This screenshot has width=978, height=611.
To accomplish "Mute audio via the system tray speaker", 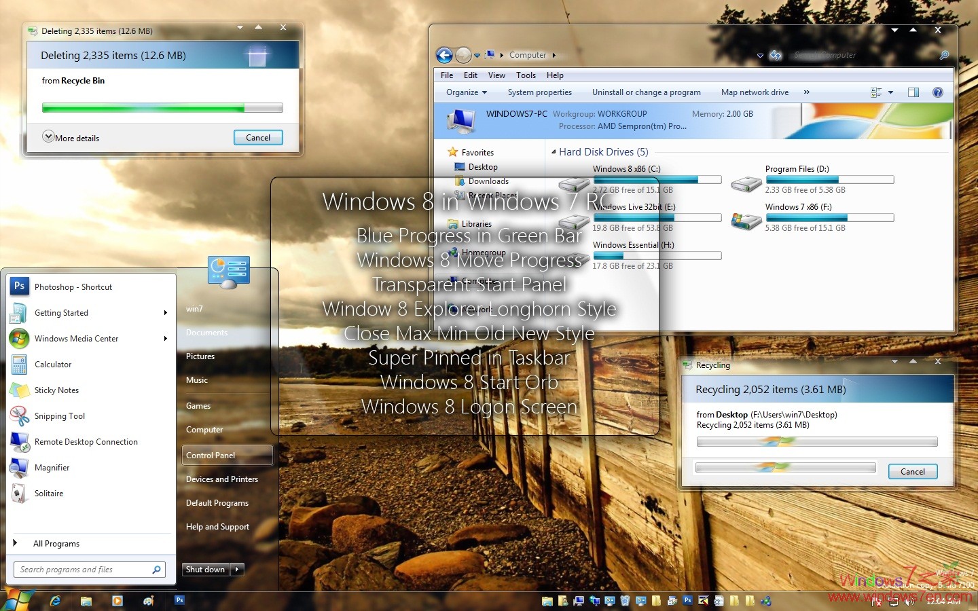I will click(910, 601).
